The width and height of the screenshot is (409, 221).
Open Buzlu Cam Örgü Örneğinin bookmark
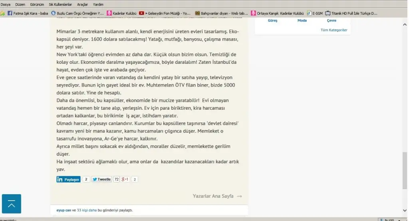pyautogui.click(x=77, y=13)
